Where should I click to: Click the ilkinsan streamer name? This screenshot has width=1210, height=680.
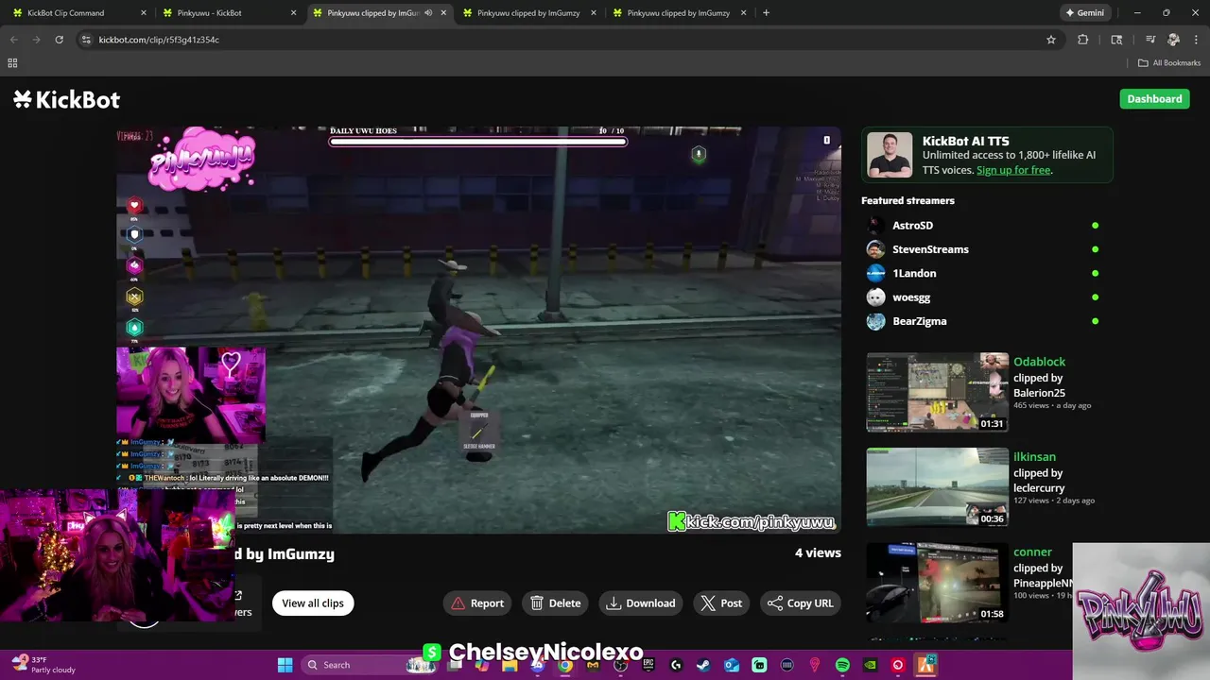pos(1034,457)
